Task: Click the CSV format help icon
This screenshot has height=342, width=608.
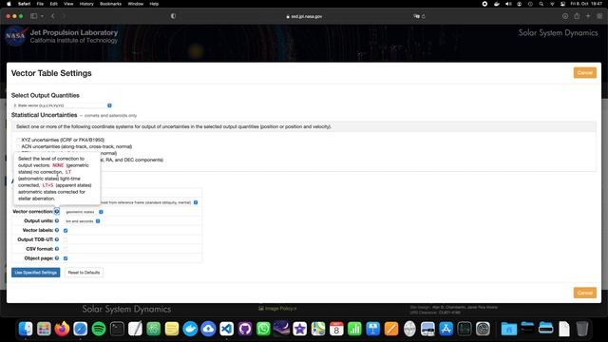Action: [x=57, y=249]
